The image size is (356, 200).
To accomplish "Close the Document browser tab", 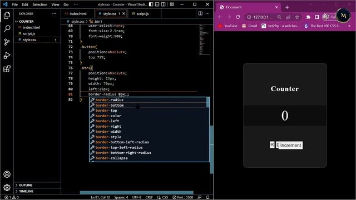I will pyautogui.click(x=276, y=7).
